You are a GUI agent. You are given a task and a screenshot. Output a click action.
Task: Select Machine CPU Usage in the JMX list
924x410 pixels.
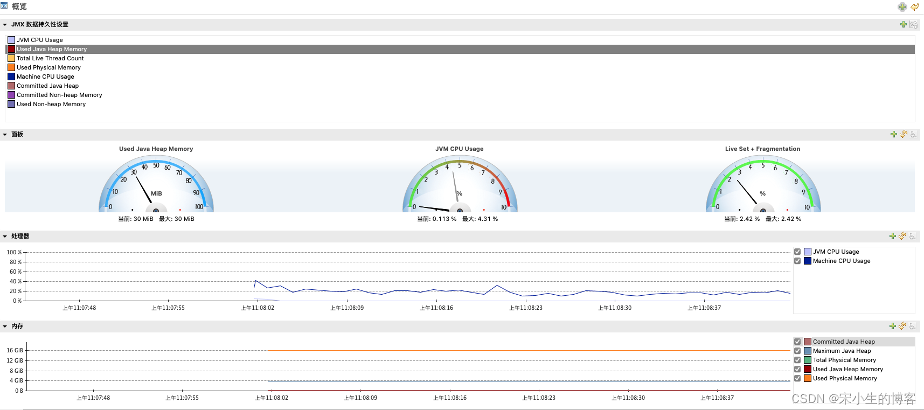460,77
